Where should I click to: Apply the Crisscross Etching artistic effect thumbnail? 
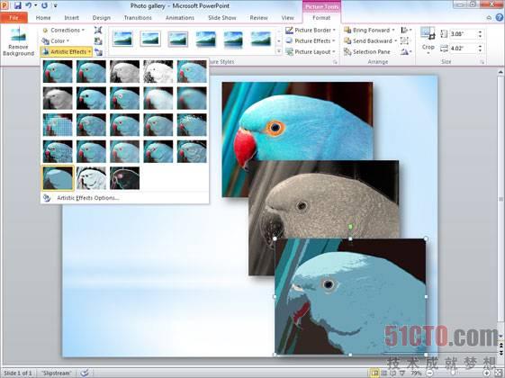[124, 151]
